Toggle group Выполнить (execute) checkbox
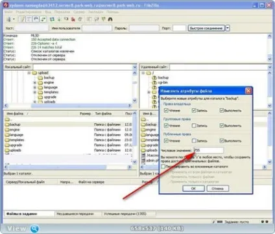The height and width of the screenshot is (234, 275). [222, 126]
